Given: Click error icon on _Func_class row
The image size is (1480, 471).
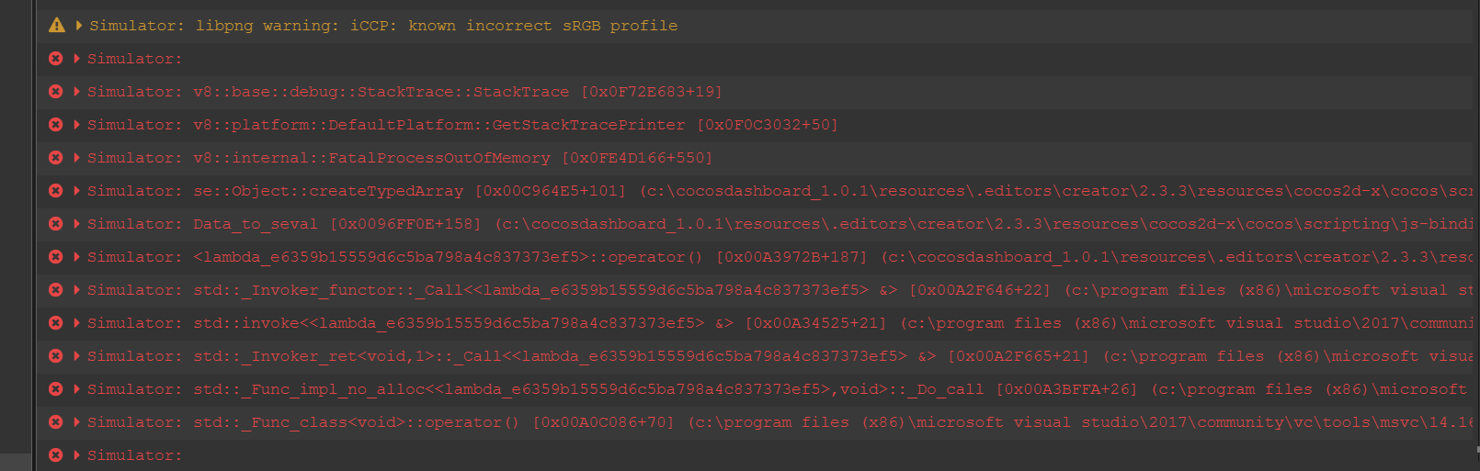Looking at the screenshot, I should point(56,422).
